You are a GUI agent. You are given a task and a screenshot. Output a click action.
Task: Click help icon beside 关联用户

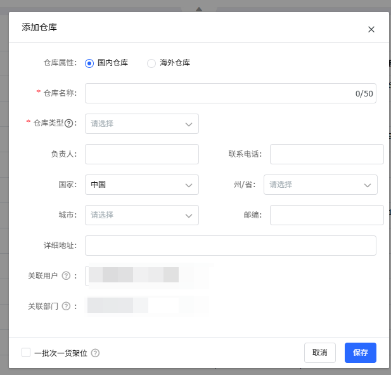point(66,275)
